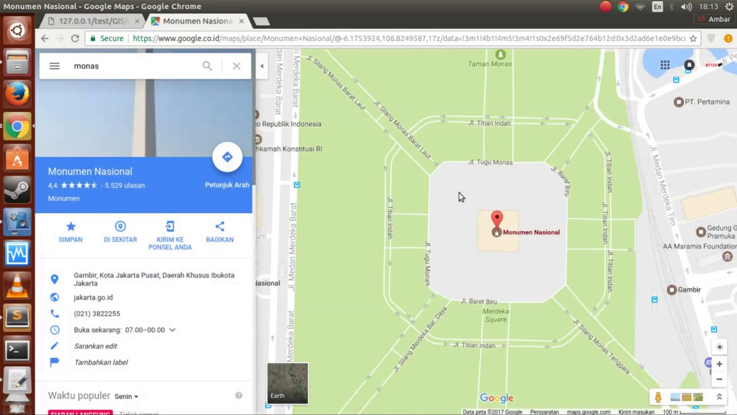The image size is (737, 415).
Task: Open the Google Maps hamburger menu
Action: pyautogui.click(x=54, y=66)
